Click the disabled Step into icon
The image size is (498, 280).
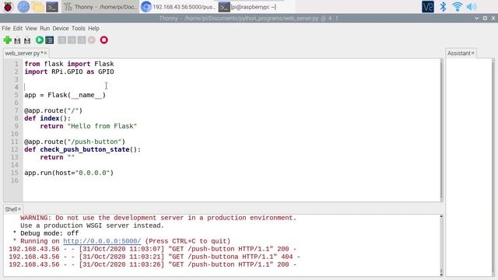coord(72,40)
